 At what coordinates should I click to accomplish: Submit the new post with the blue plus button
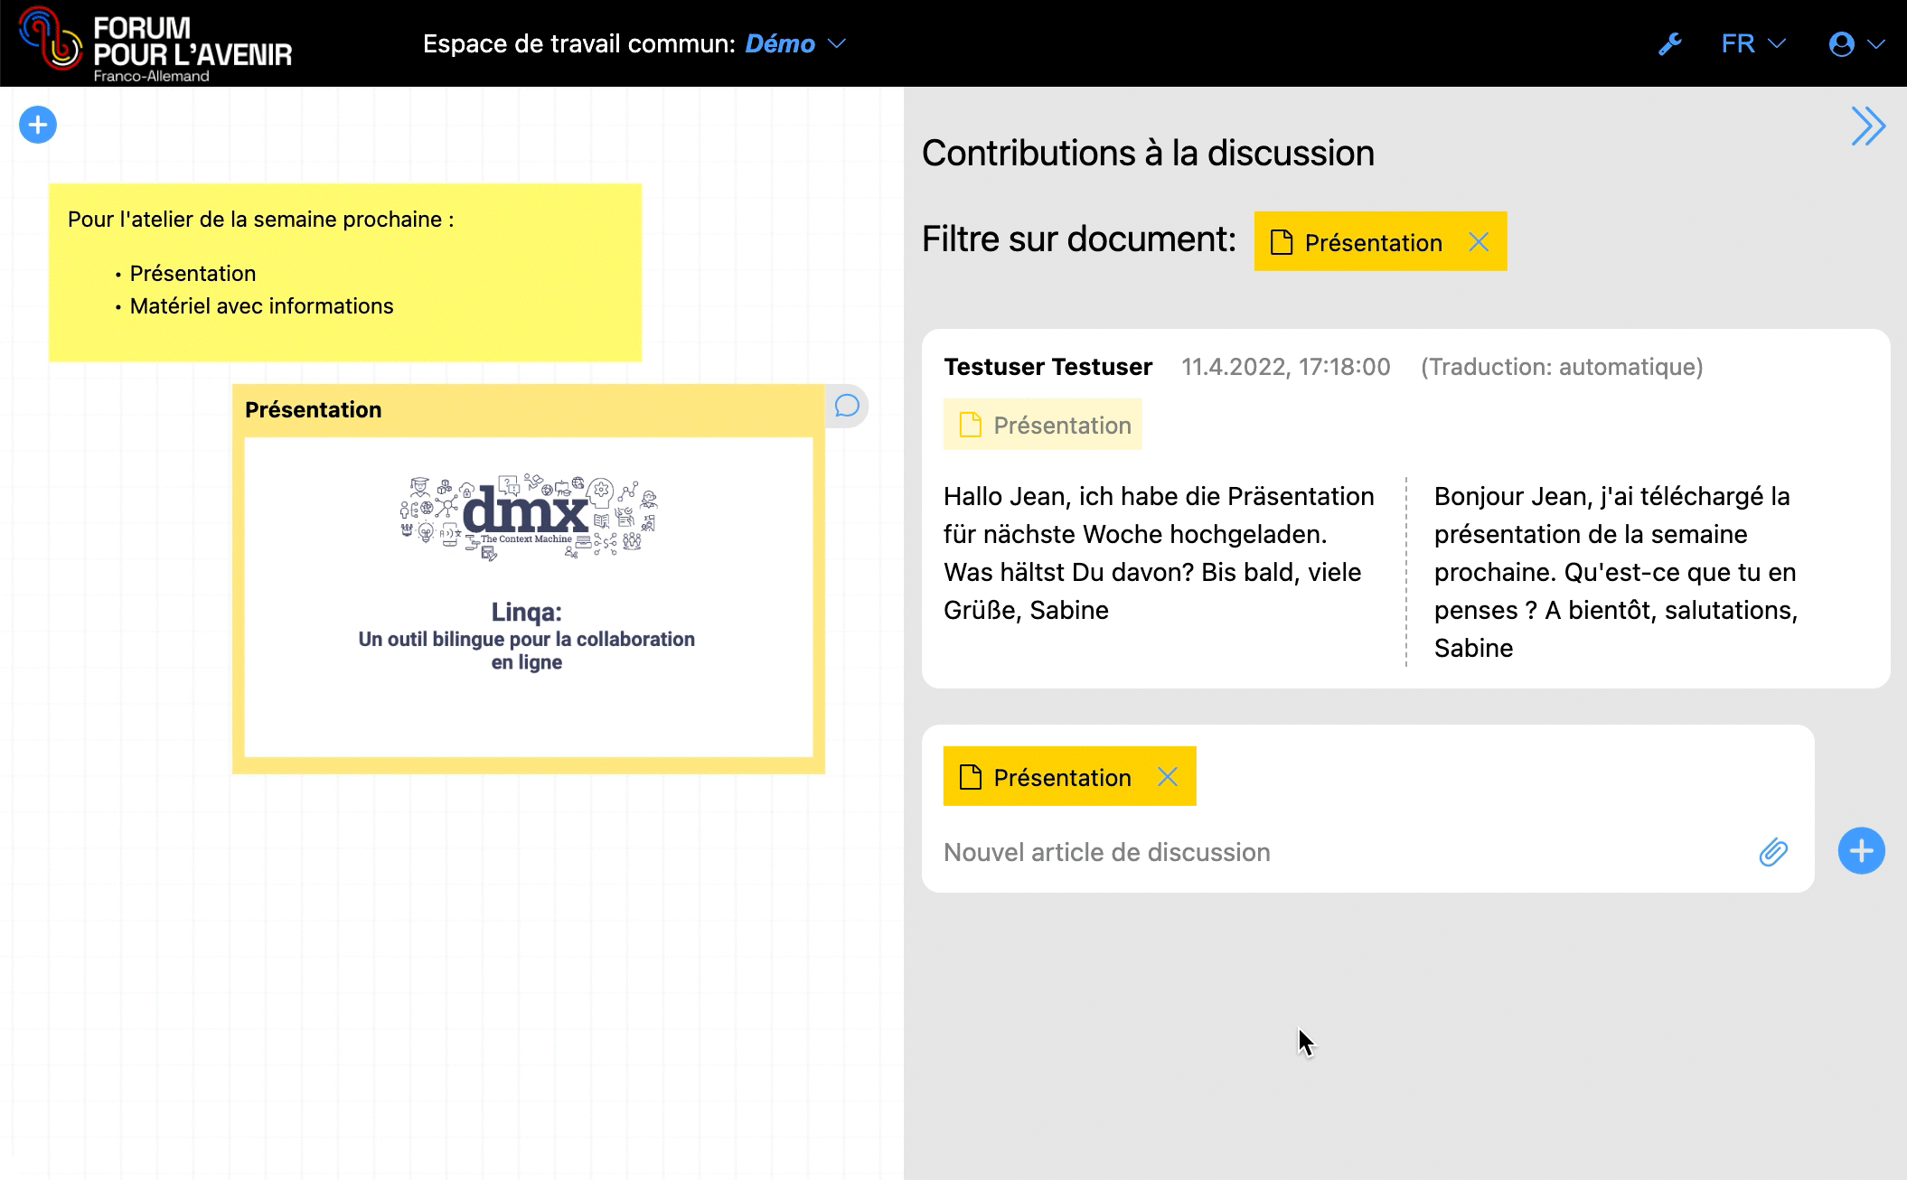click(1860, 849)
